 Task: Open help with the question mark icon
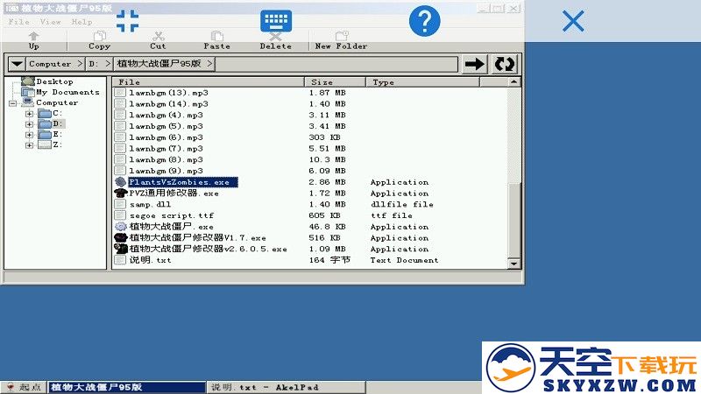(424, 20)
